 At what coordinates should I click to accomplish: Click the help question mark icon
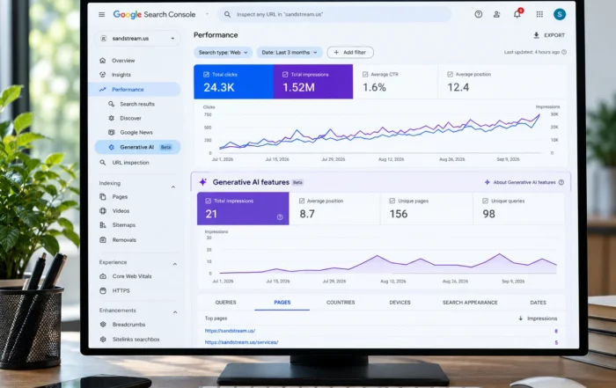click(x=478, y=14)
